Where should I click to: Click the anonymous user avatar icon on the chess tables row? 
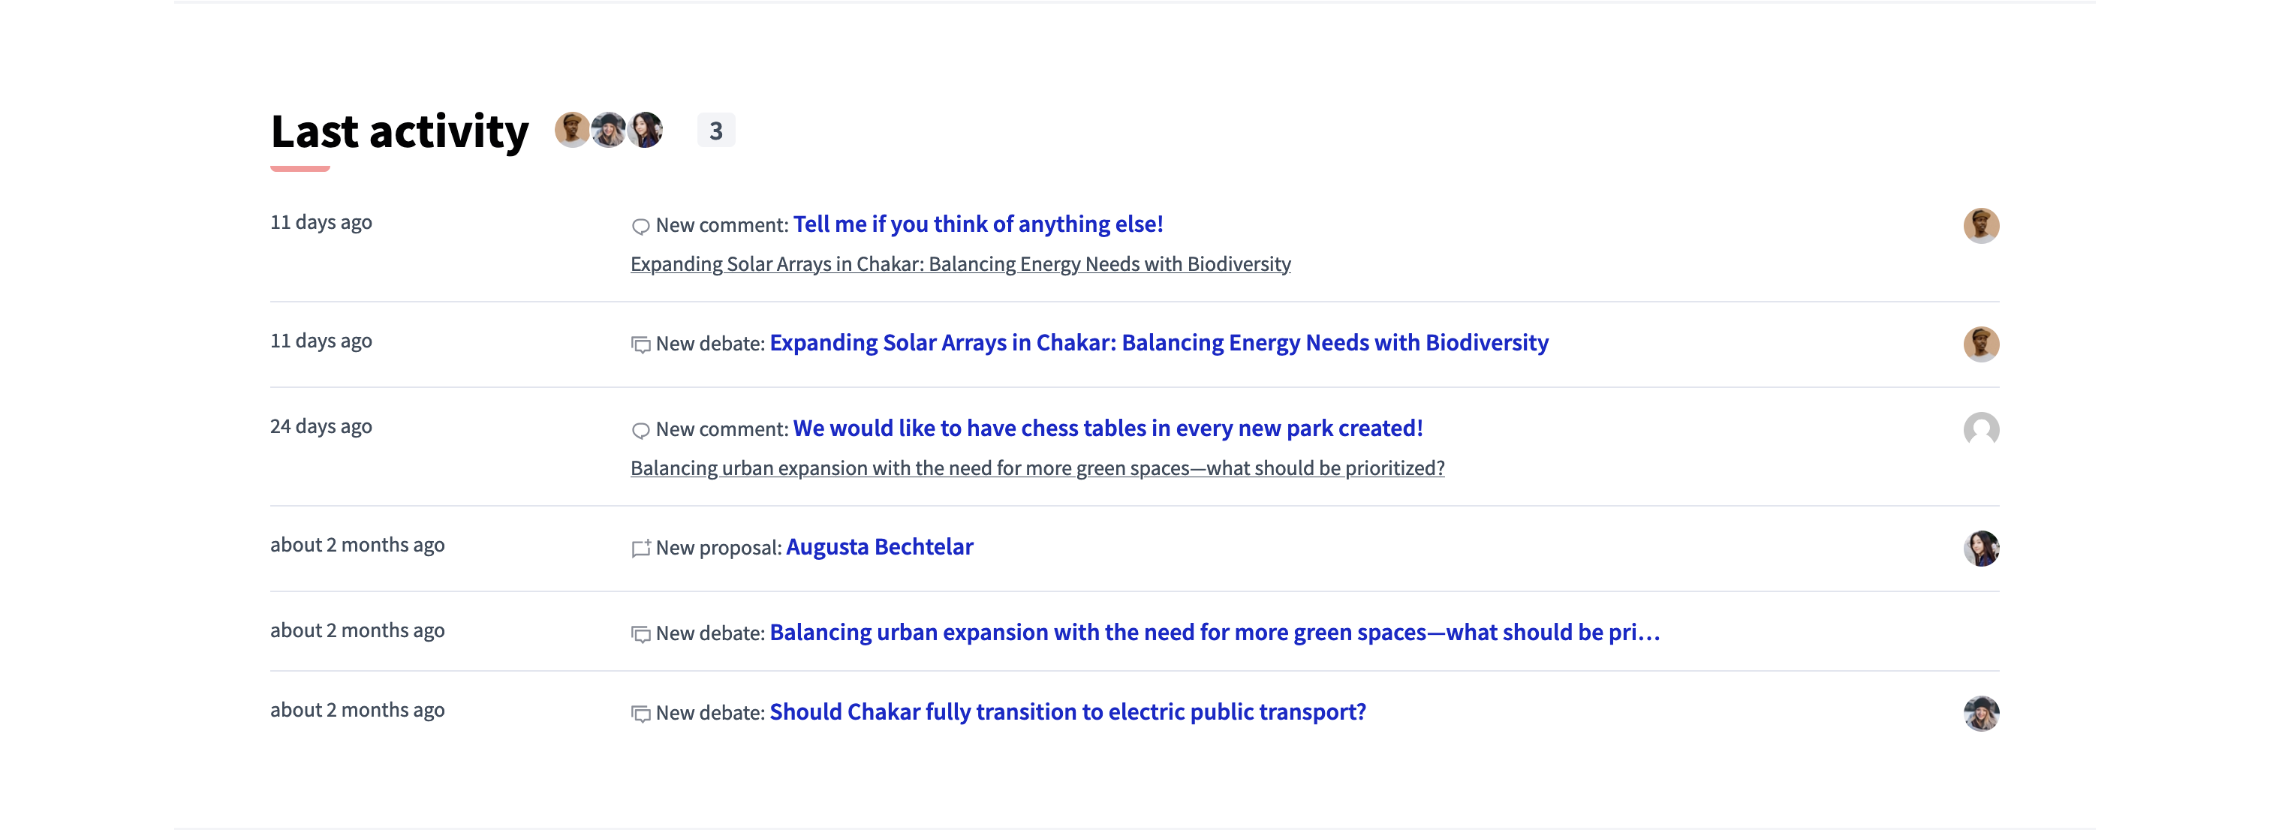[x=1982, y=430]
